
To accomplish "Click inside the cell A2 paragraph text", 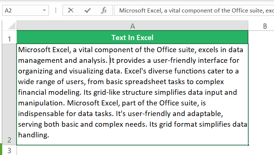I will (132, 92).
